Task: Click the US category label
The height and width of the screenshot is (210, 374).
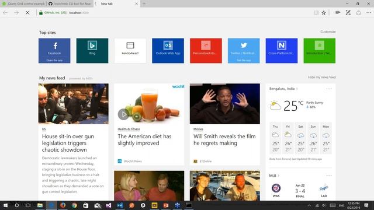Action: coord(44,129)
